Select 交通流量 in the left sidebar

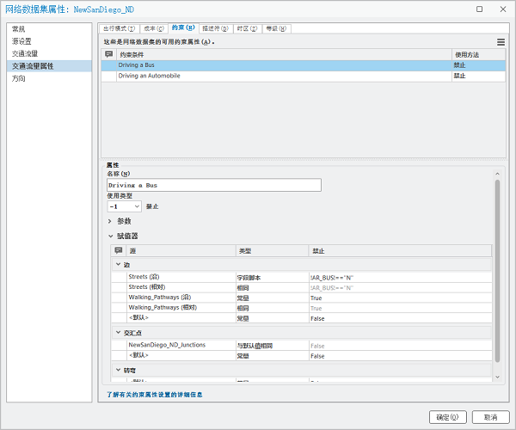[x=26, y=53]
